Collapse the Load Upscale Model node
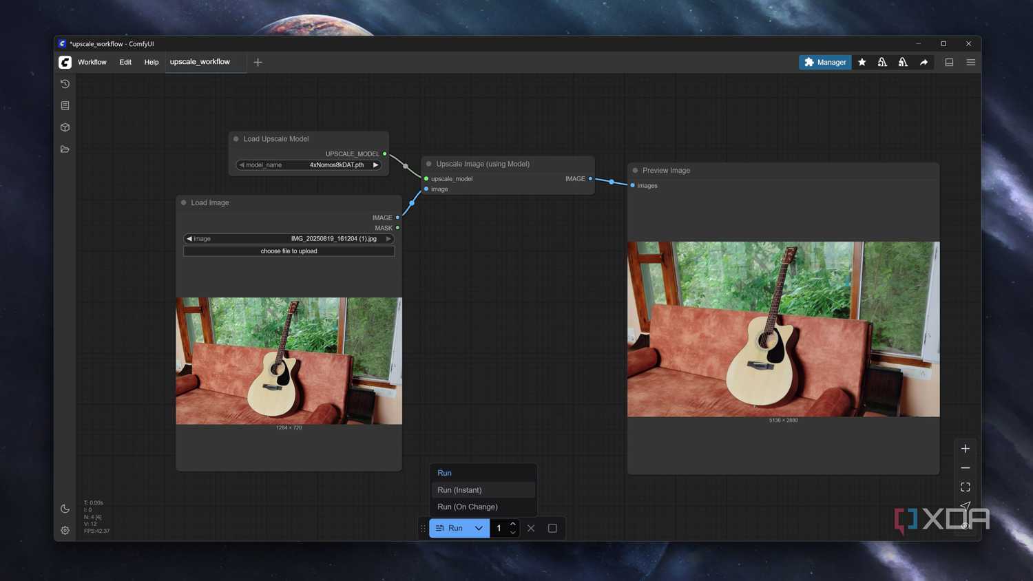This screenshot has width=1033, height=581. (236, 139)
